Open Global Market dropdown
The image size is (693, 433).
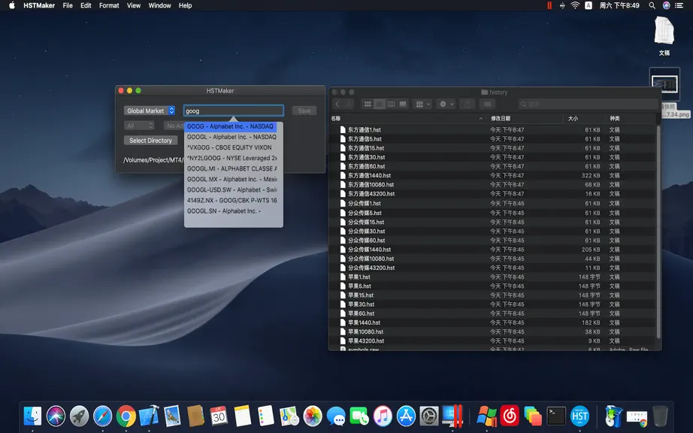tap(150, 111)
